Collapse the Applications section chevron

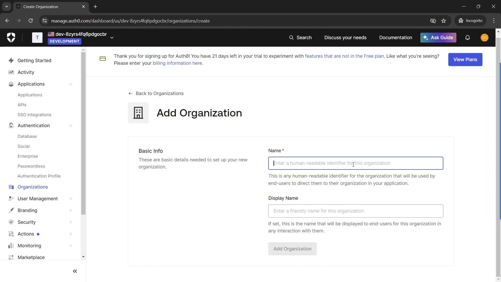71,84
